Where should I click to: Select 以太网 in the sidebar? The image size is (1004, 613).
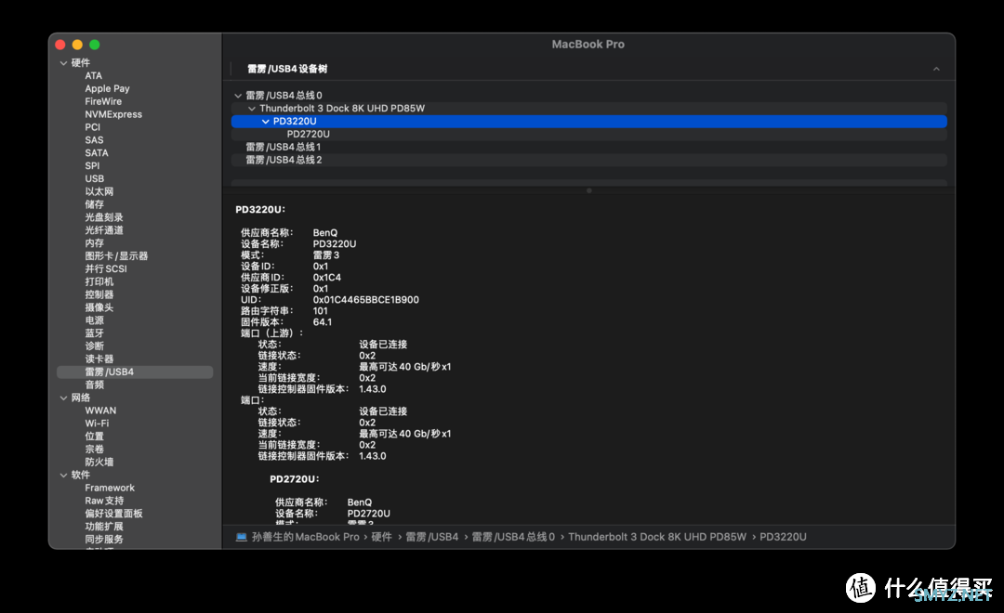(x=99, y=191)
